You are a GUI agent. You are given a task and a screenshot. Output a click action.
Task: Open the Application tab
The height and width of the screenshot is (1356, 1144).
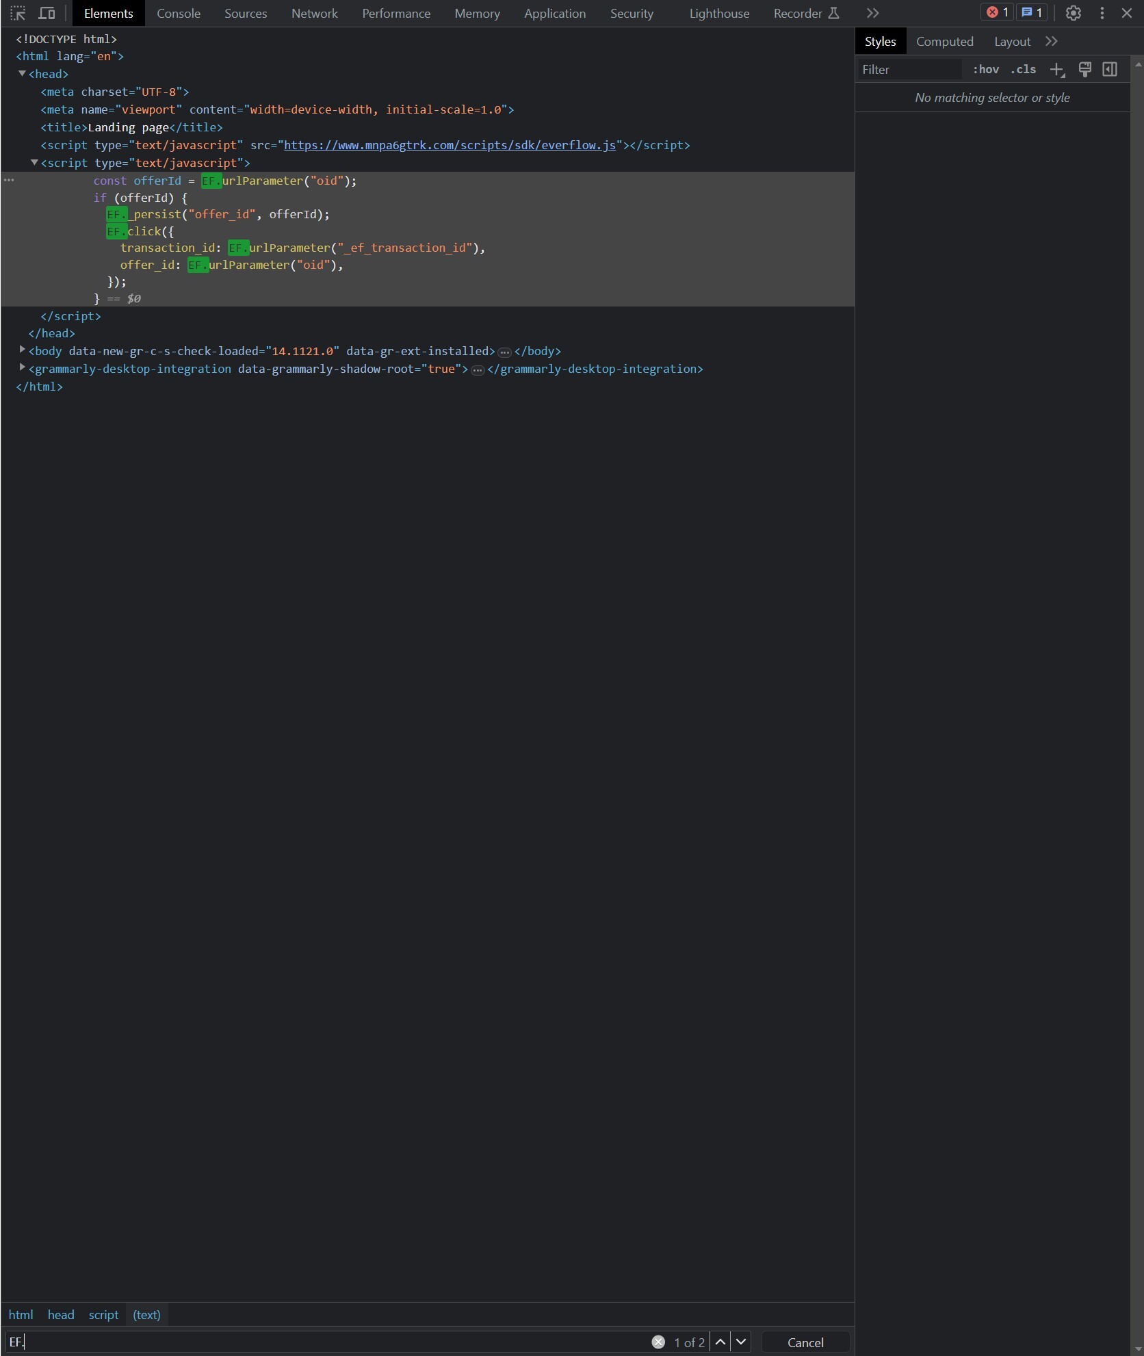(x=555, y=14)
